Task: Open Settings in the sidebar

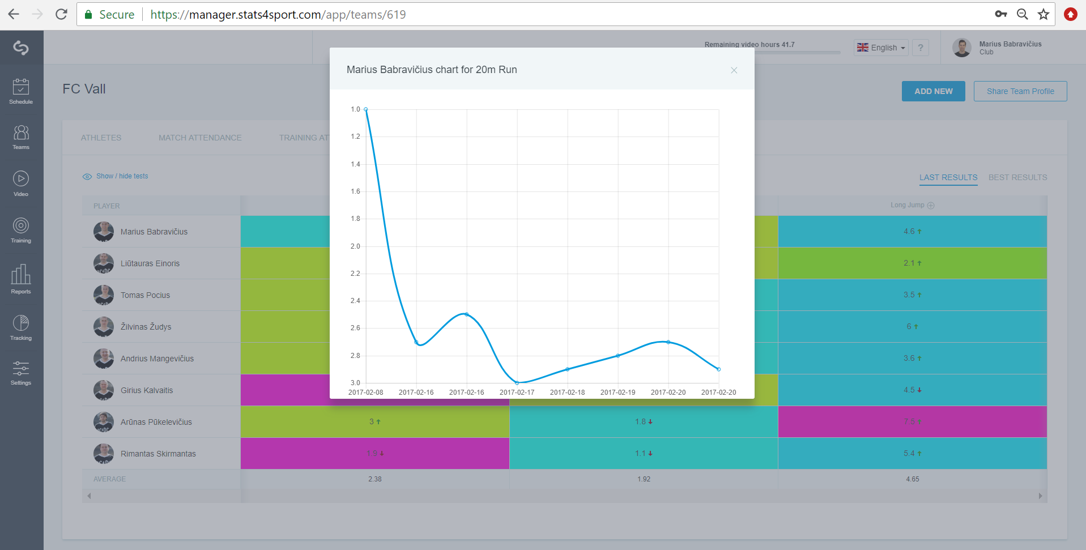Action: pyautogui.click(x=21, y=373)
